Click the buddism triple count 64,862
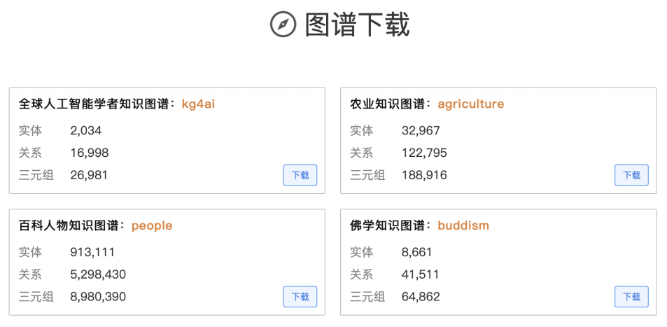The height and width of the screenshot is (327, 667). pyautogui.click(x=421, y=296)
